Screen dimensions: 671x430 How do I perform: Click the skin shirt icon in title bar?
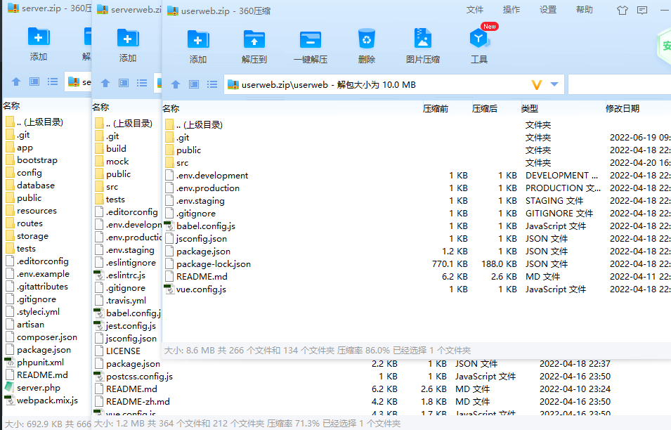click(623, 11)
